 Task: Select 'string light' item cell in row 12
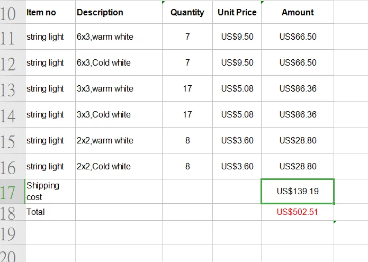(50, 62)
